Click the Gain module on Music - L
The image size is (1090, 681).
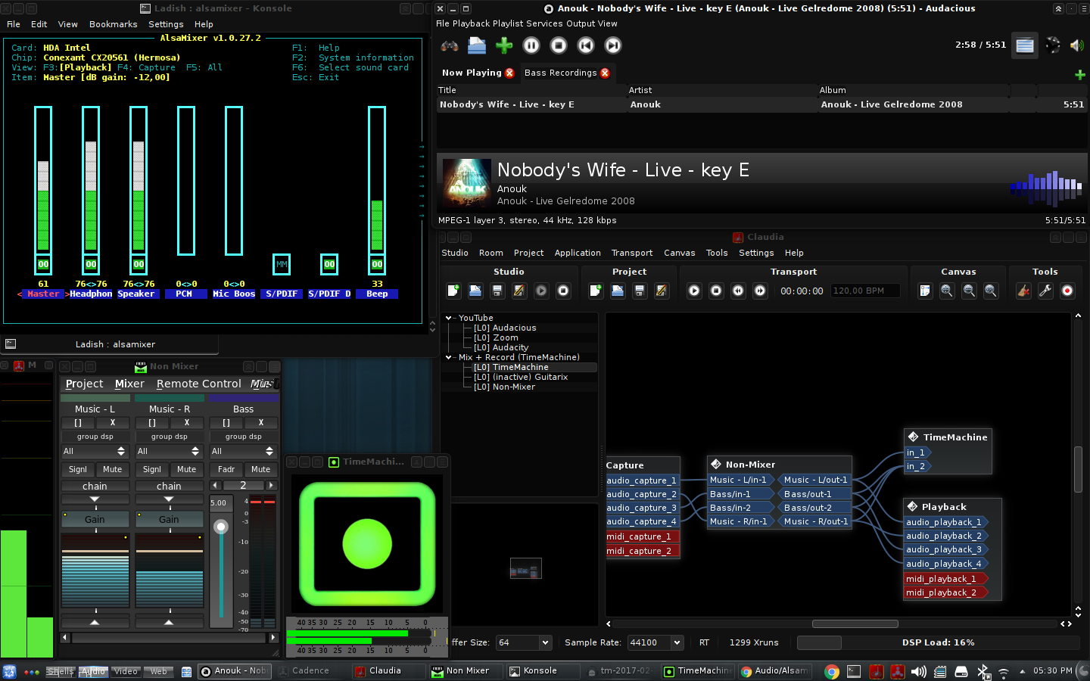tap(95, 519)
